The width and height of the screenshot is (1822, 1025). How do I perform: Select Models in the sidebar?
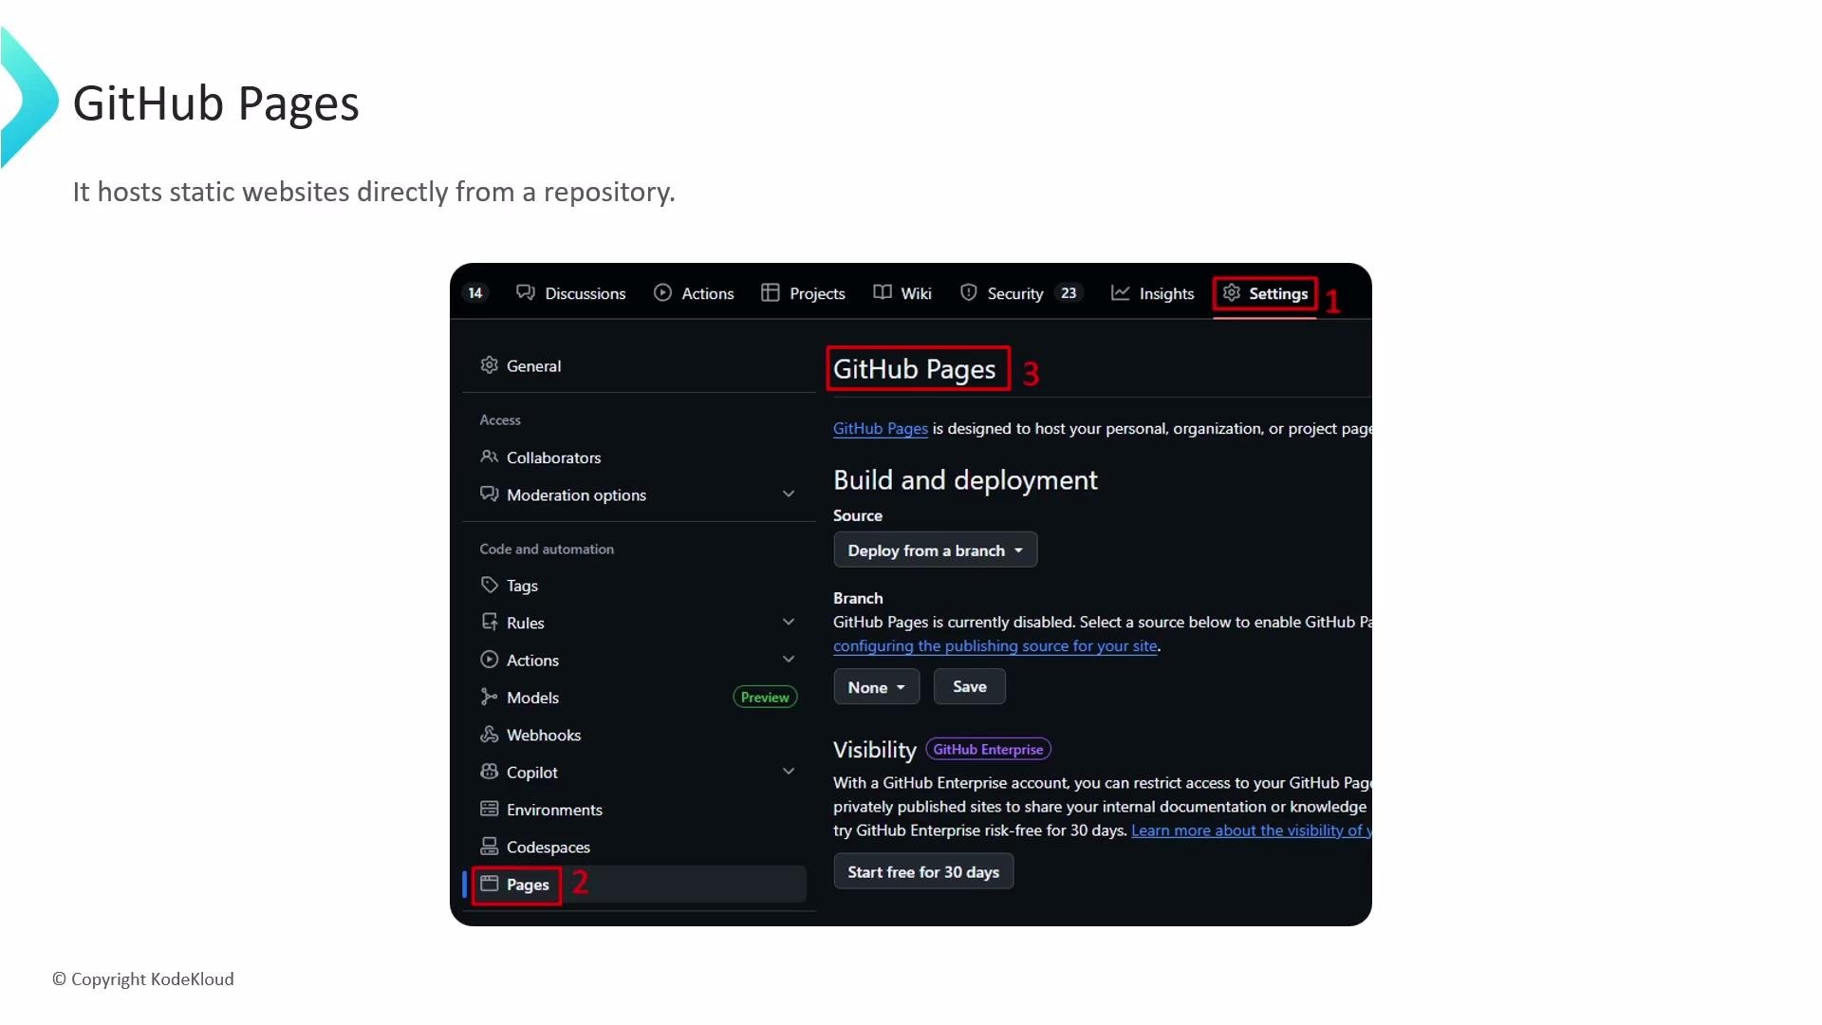638,698
